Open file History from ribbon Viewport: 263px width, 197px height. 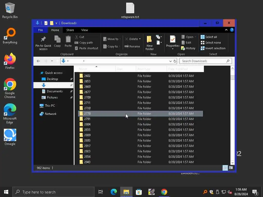[x=188, y=48]
